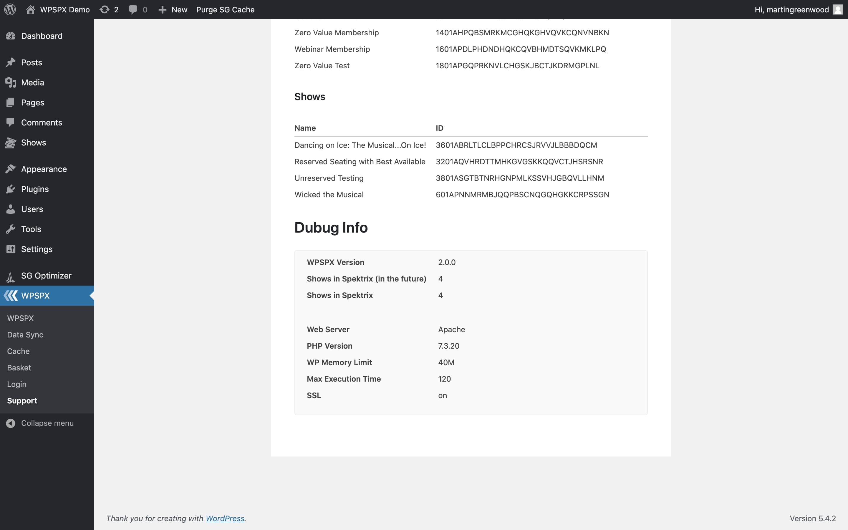Click the Appearance paintbrush icon
The height and width of the screenshot is (530, 848).
(x=11, y=169)
